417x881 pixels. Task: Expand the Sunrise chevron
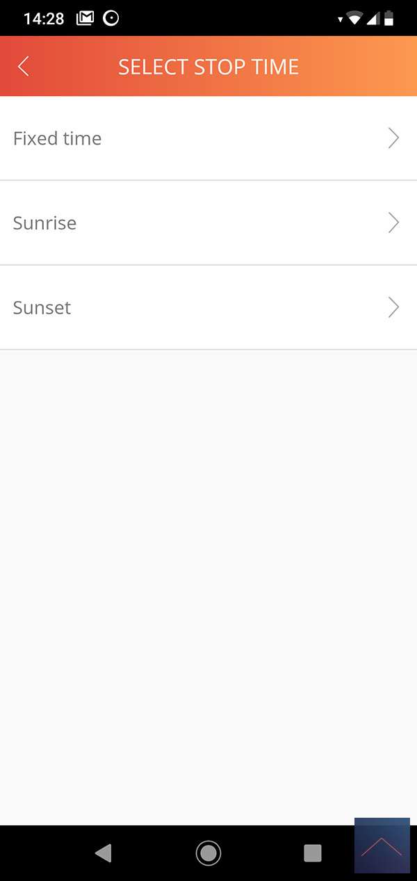pyautogui.click(x=393, y=223)
